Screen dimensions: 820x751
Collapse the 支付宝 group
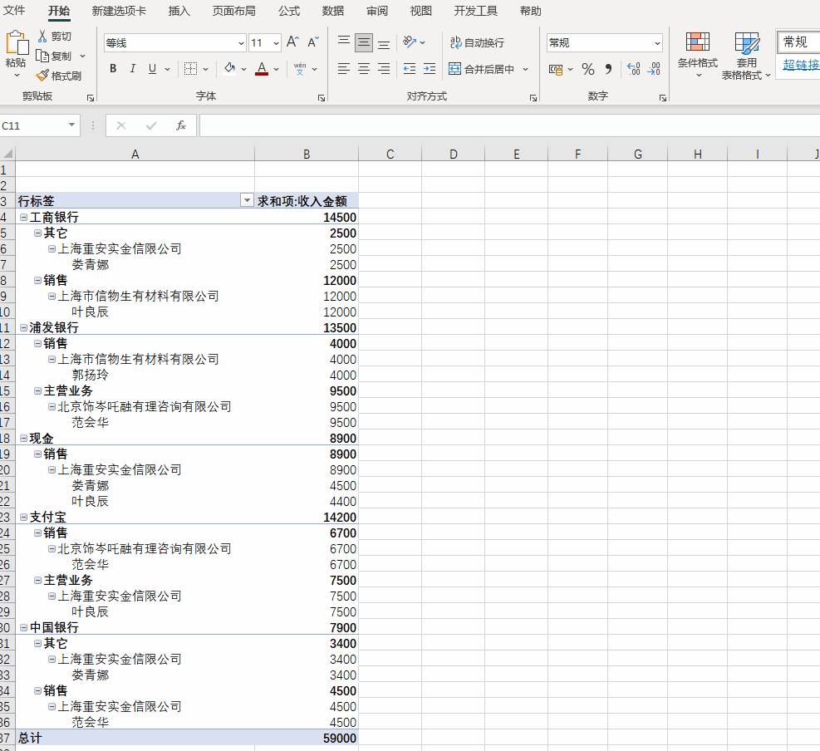pos(23,517)
